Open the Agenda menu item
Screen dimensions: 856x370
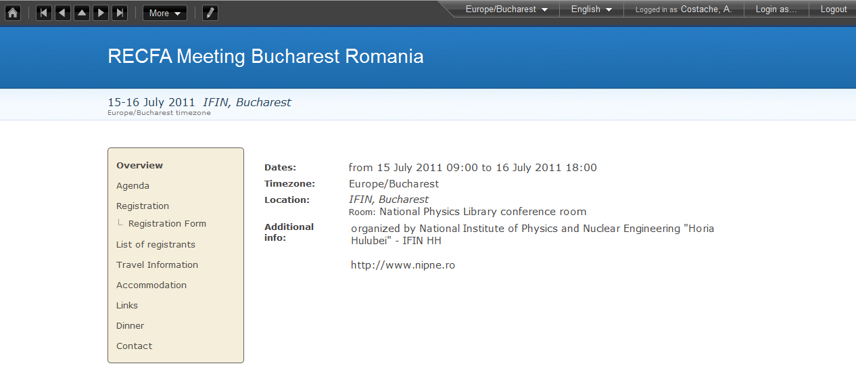[x=133, y=186]
